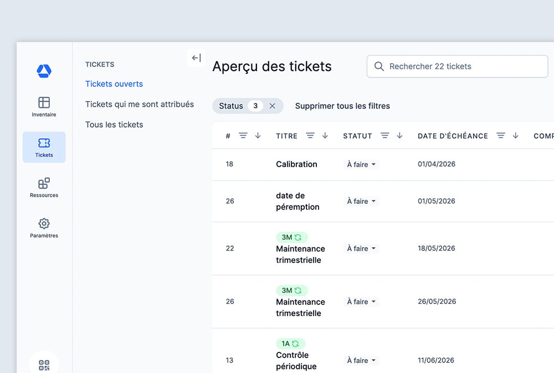Click the sort arrow on the STATUT column
554x373 pixels.
[x=399, y=135]
